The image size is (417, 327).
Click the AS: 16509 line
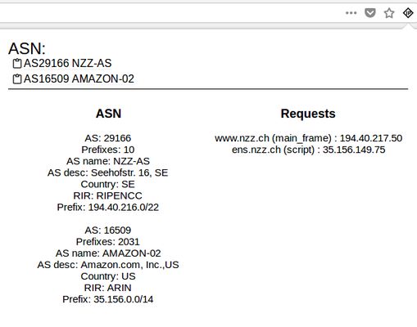108,231
